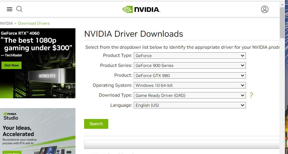Open the GeForce RTX 4060 ad banner
The height and width of the screenshot is (154, 288).
coord(38,63)
